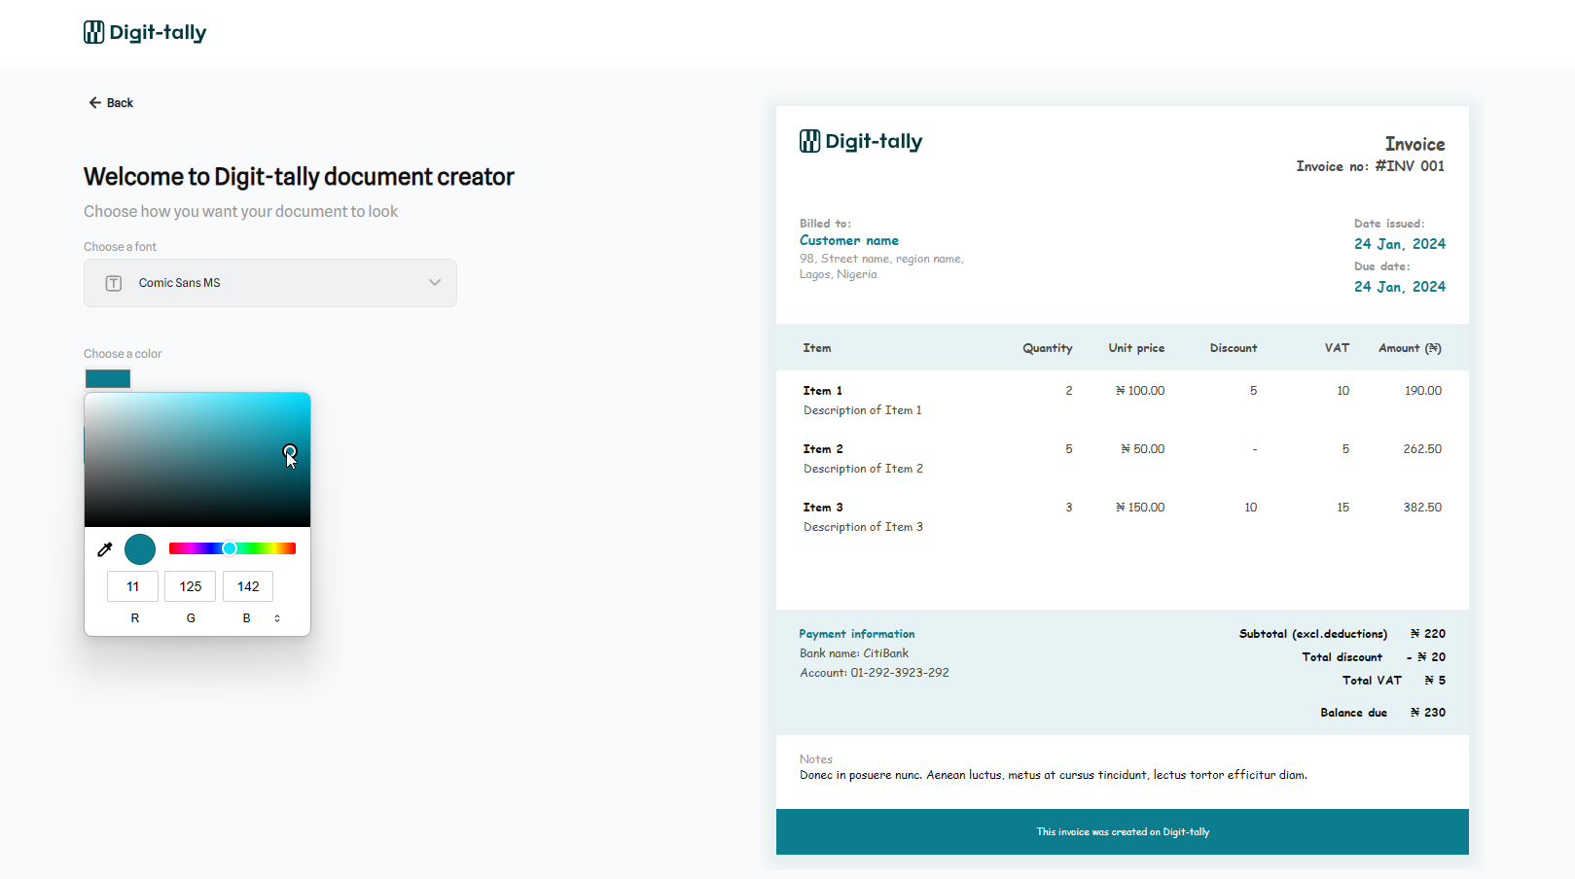Click the Customer name text
The height and width of the screenshot is (879, 1575).
[x=849, y=240]
